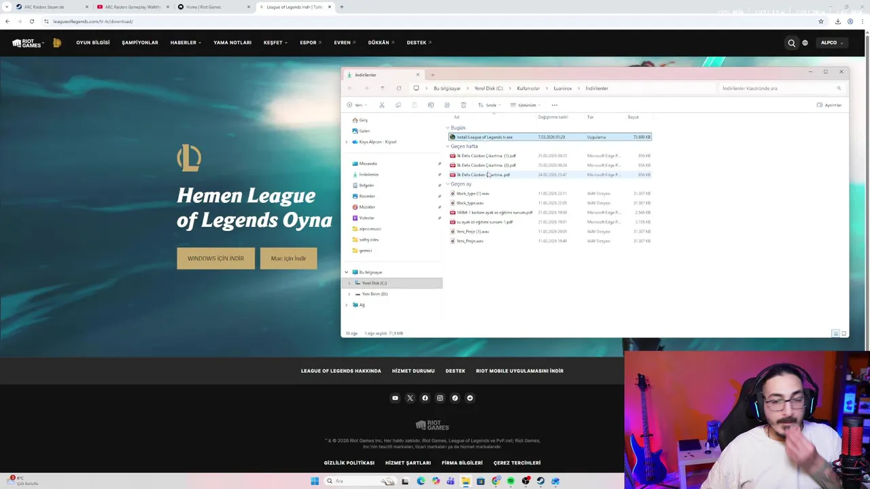The height and width of the screenshot is (489, 870).
Task: Open the Yeni new-item dropdown in Explorer
Action: (357, 105)
